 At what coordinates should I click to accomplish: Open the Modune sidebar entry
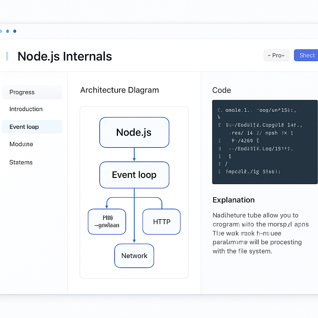click(21, 144)
